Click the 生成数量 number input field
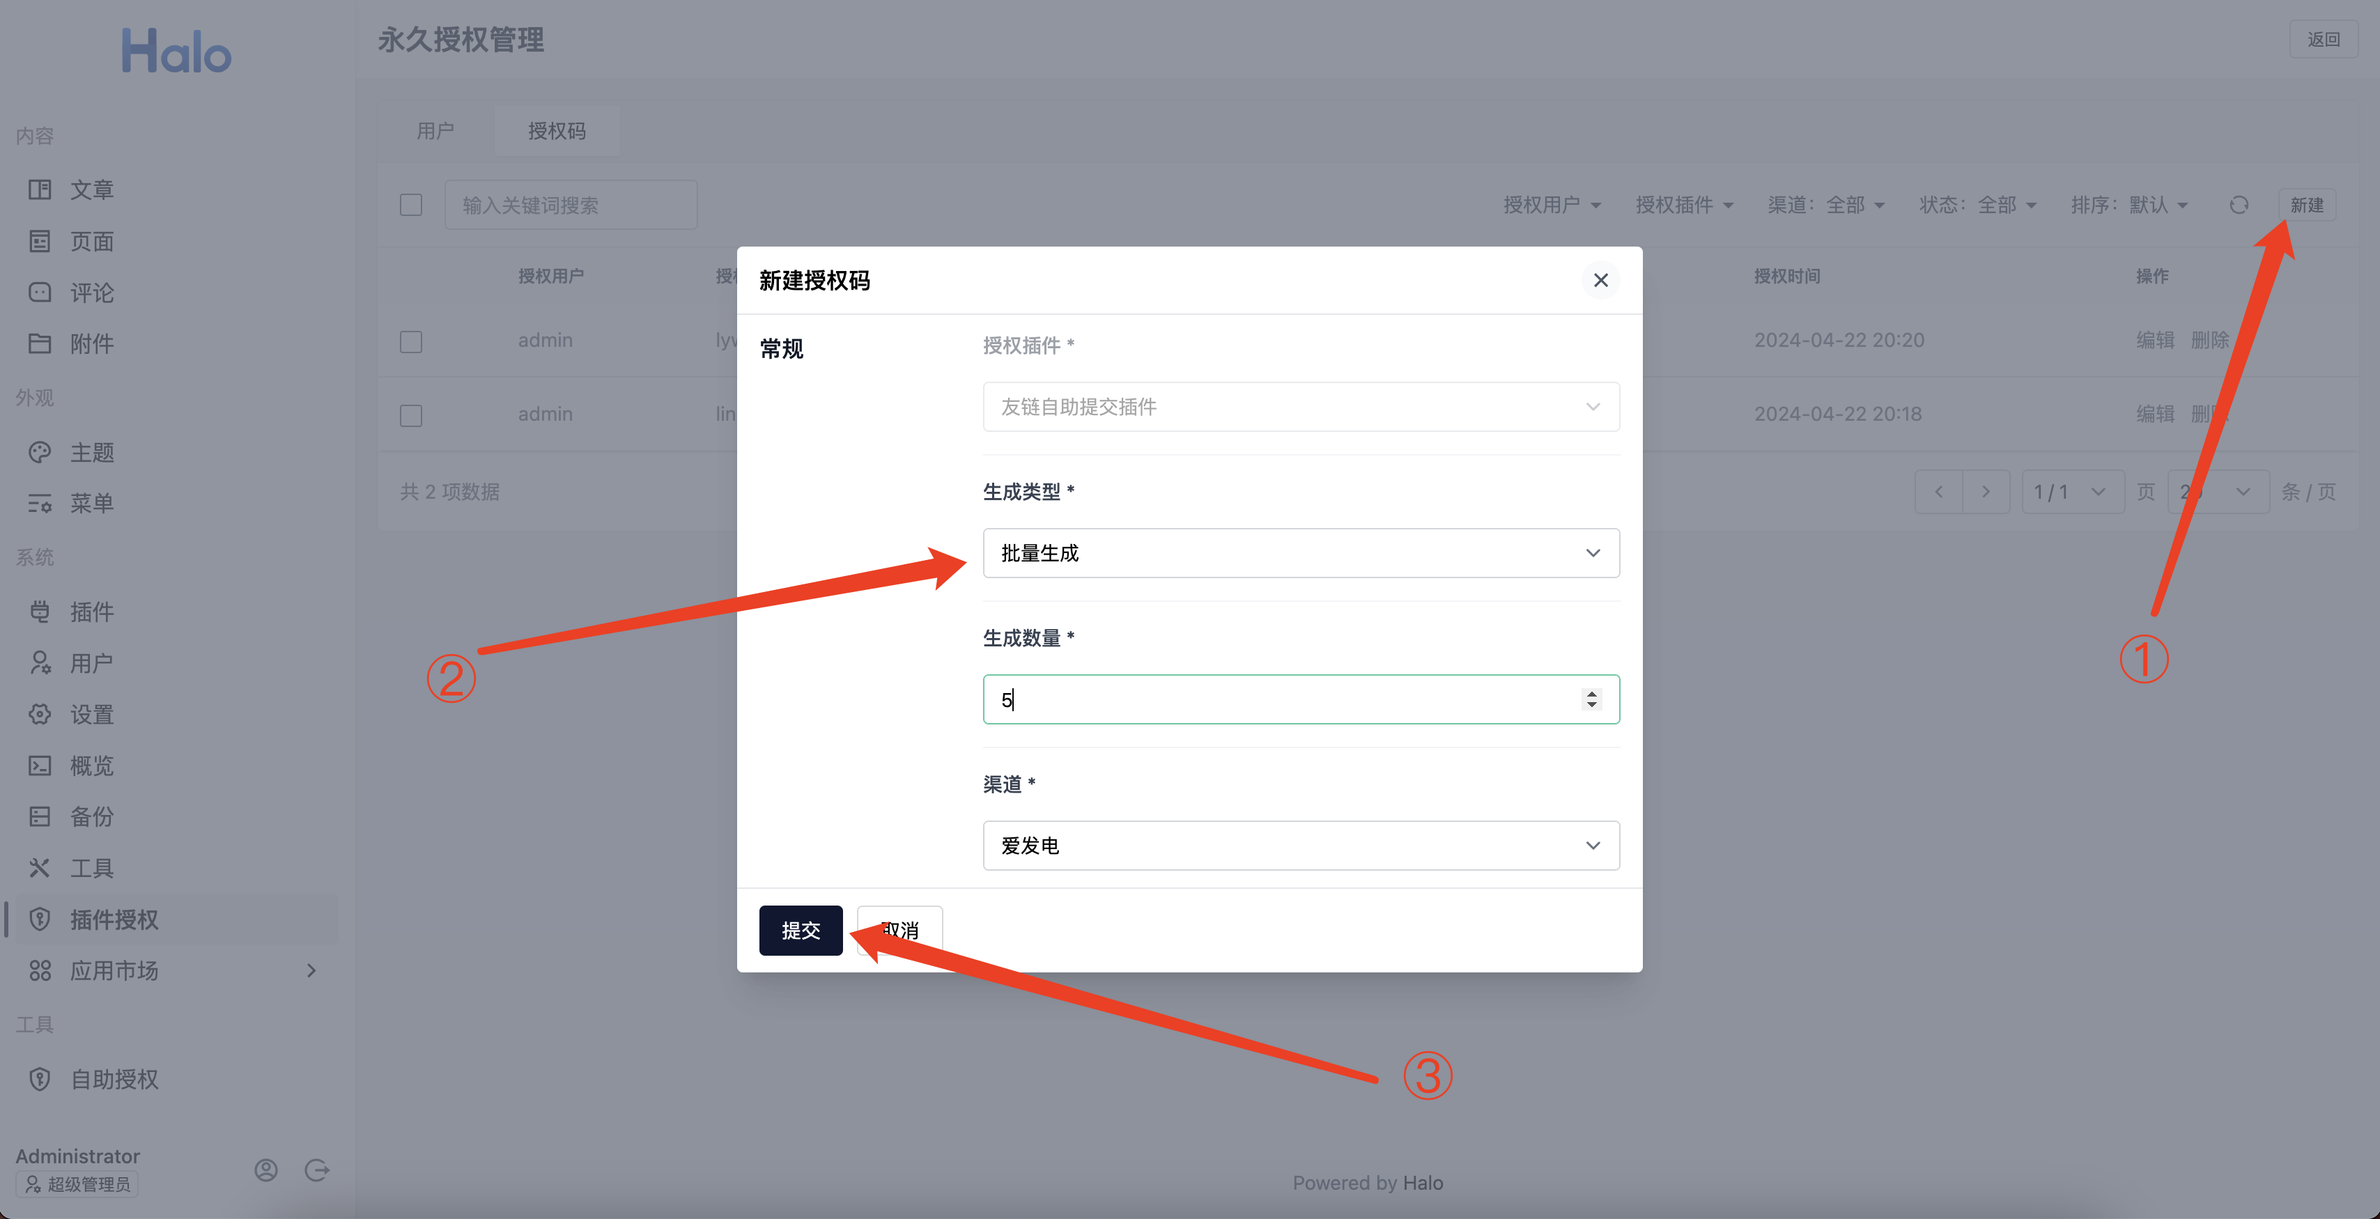Viewport: 2380px width, 1219px height. coord(1301,699)
